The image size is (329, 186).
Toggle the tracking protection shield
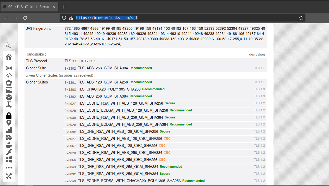pyautogui.click(x=64, y=18)
